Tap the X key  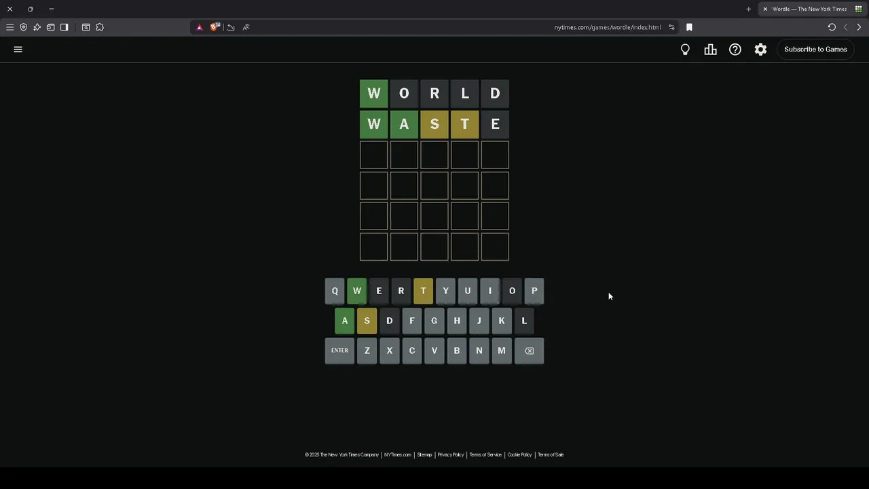point(389,350)
